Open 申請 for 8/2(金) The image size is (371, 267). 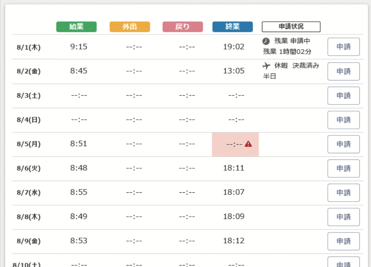tap(344, 71)
